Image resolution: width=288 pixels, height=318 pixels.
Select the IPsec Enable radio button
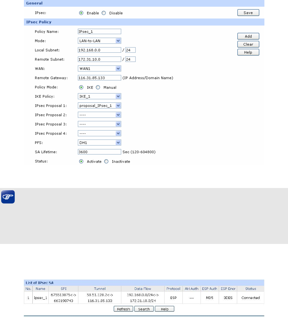(81, 13)
